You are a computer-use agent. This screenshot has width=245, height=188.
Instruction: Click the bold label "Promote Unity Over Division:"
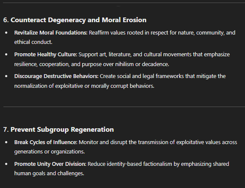[50, 164]
